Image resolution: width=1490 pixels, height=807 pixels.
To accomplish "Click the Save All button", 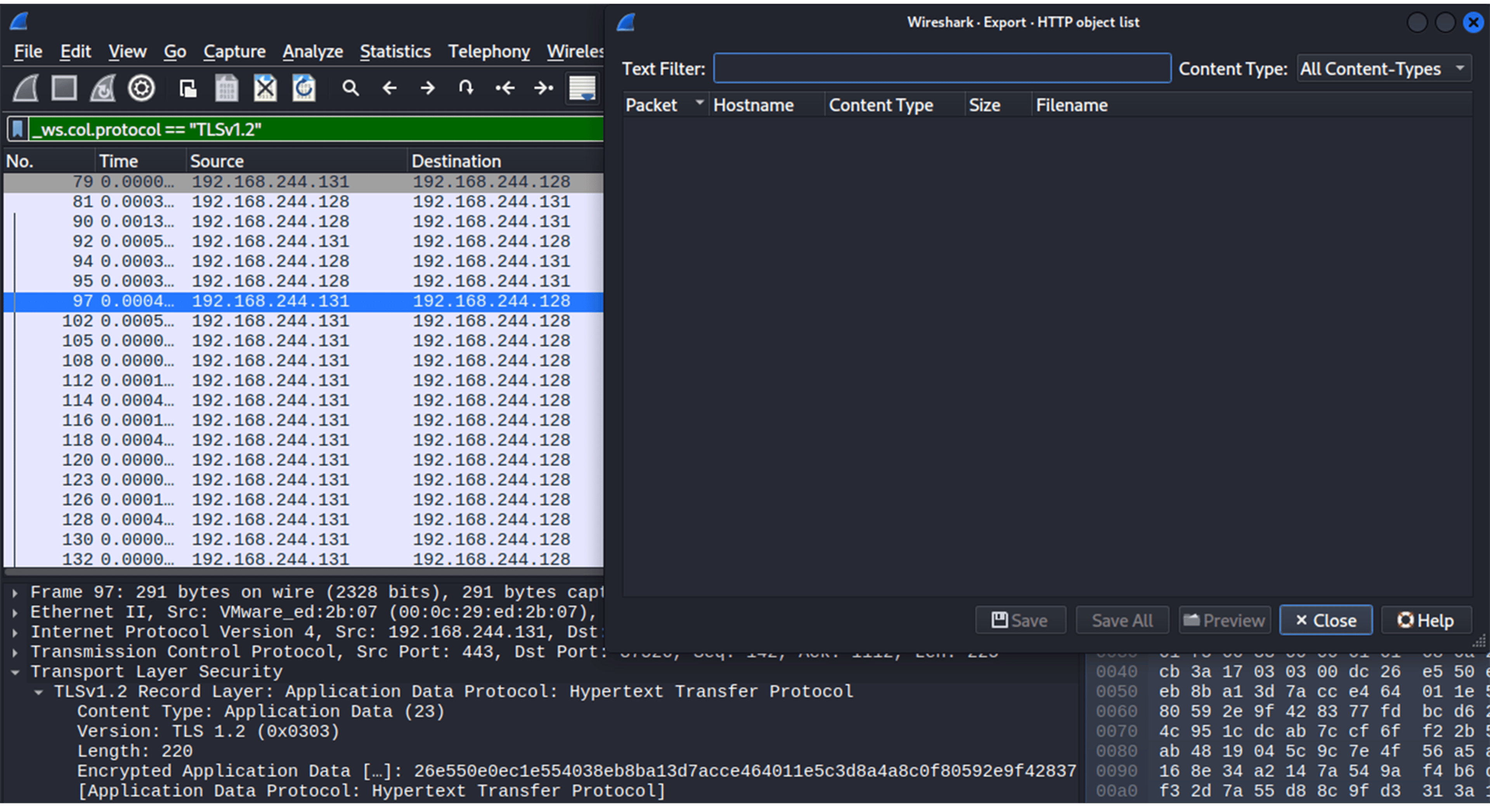I will click(1121, 620).
